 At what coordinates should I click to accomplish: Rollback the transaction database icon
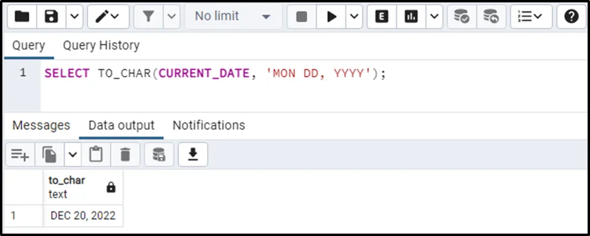pos(491,17)
